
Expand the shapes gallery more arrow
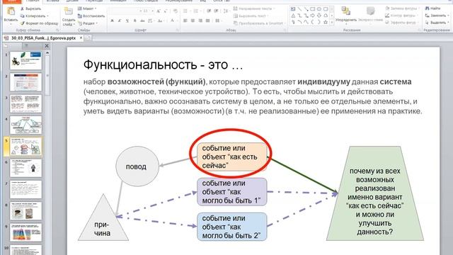click(x=331, y=22)
